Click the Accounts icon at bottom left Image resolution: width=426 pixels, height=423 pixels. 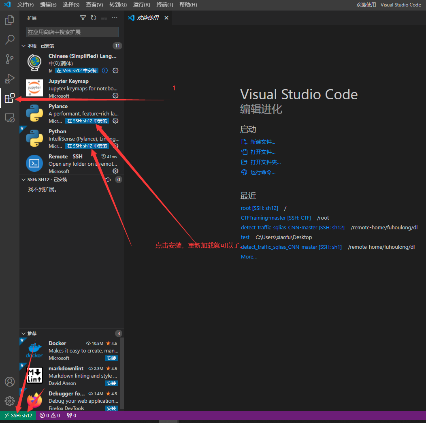click(9, 381)
